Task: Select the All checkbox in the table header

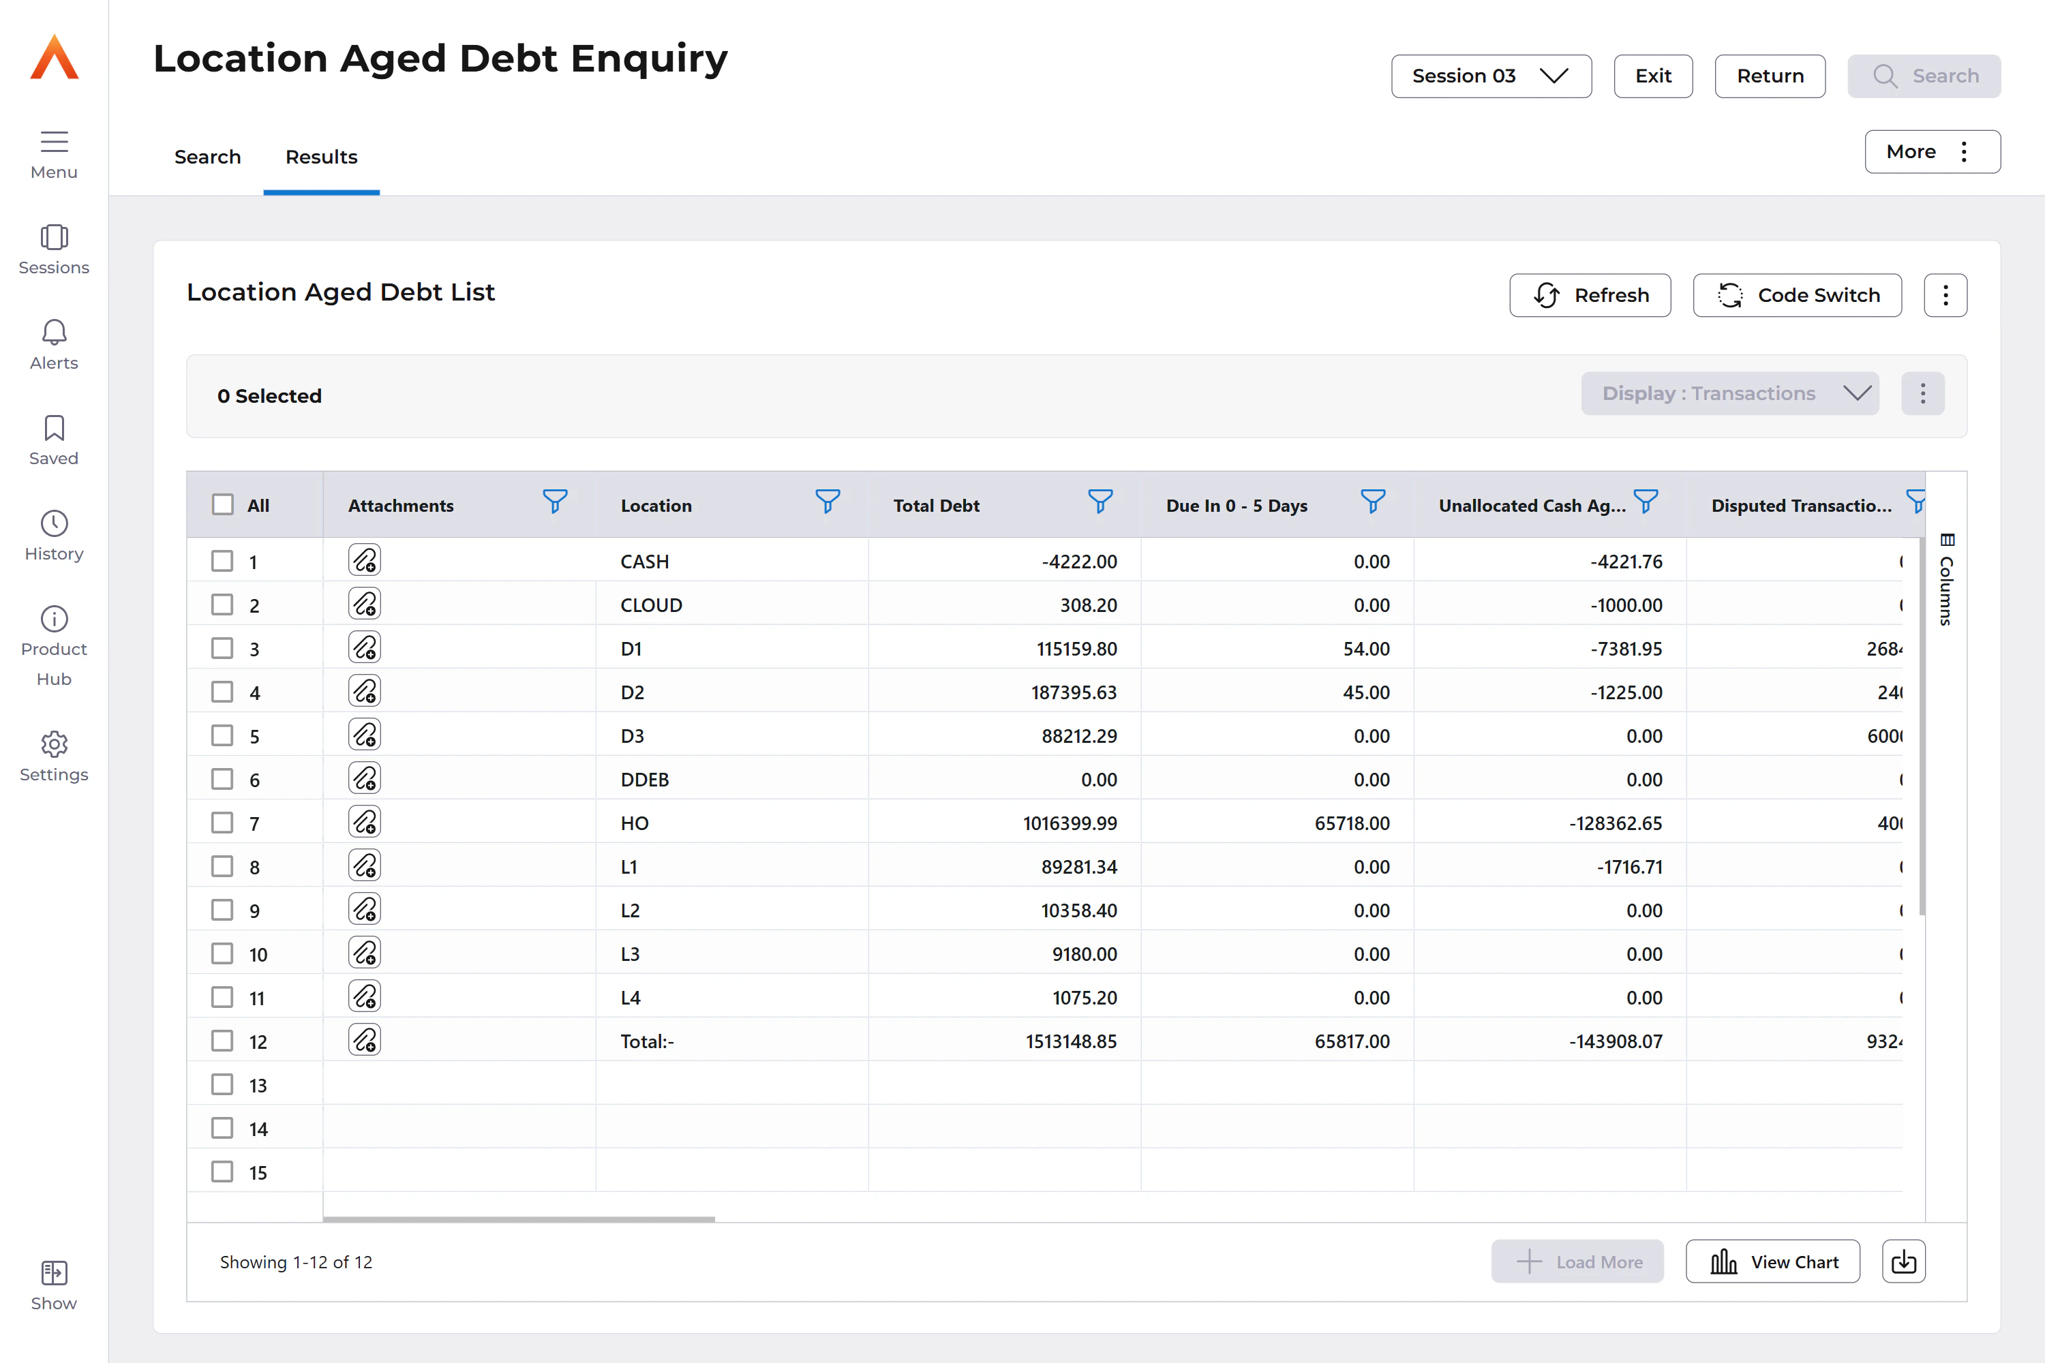Action: tap(223, 504)
